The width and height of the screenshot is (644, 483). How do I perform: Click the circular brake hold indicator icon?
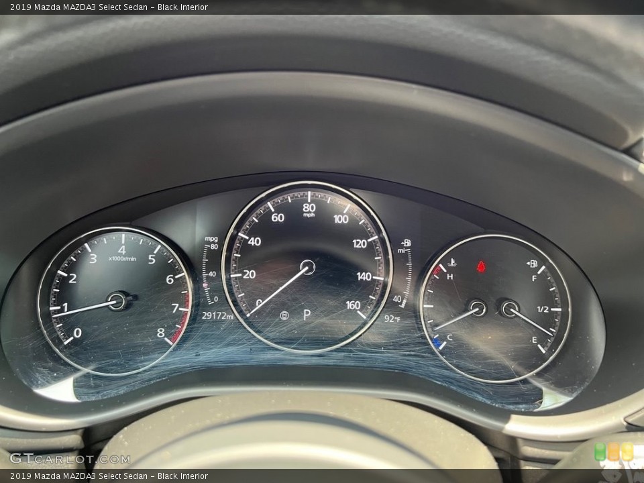(x=284, y=315)
